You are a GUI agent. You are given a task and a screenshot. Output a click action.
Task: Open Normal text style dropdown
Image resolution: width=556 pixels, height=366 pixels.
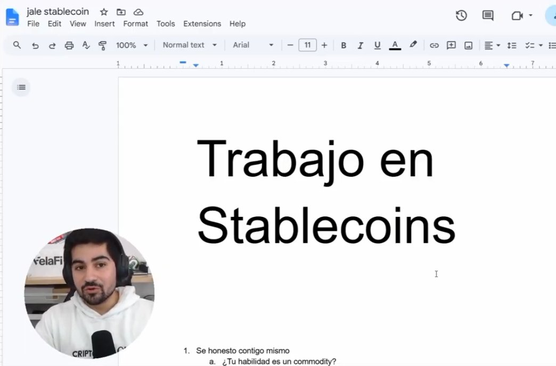click(190, 45)
